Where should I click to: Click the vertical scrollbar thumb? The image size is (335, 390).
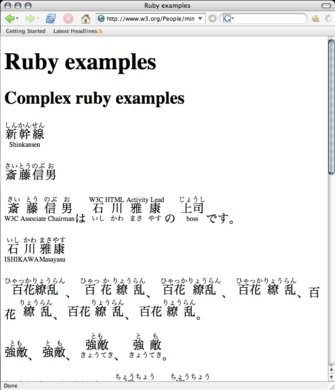(x=331, y=107)
